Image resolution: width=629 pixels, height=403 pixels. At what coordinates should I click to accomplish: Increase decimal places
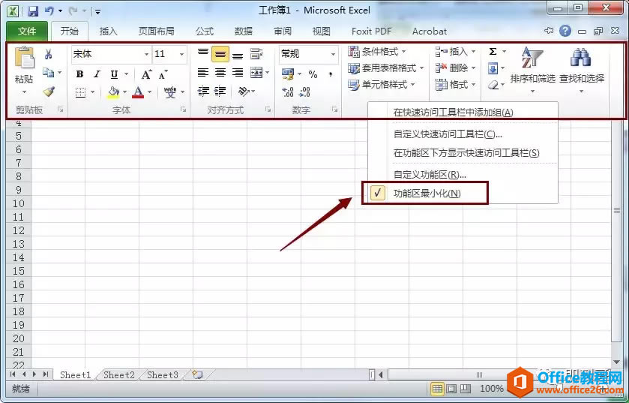click(x=288, y=92)
